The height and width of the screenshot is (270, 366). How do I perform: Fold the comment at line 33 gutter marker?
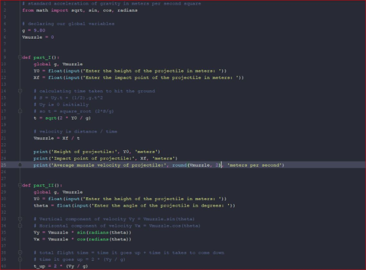[x=20, y=219]
